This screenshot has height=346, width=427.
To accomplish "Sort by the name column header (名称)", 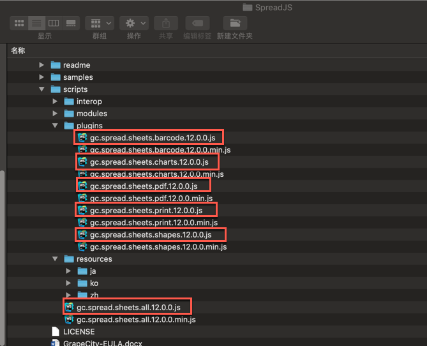I will (18, 50).
